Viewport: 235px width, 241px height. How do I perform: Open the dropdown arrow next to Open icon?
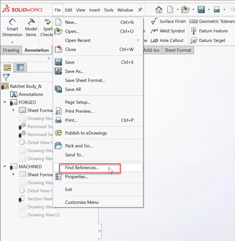coord(193,10)
